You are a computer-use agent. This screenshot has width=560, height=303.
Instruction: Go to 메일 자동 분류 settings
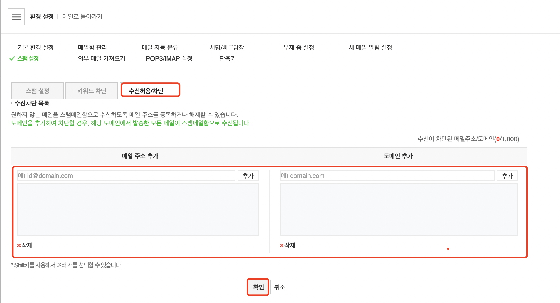160,47
